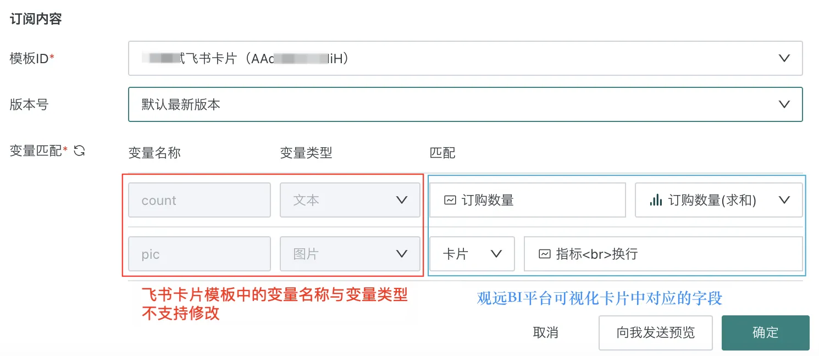Click the refresh icon beside 变量匹配

(79, 151)
